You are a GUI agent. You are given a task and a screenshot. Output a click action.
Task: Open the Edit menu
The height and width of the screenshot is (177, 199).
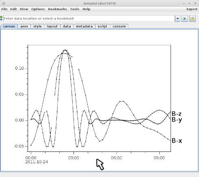point(13,9)
